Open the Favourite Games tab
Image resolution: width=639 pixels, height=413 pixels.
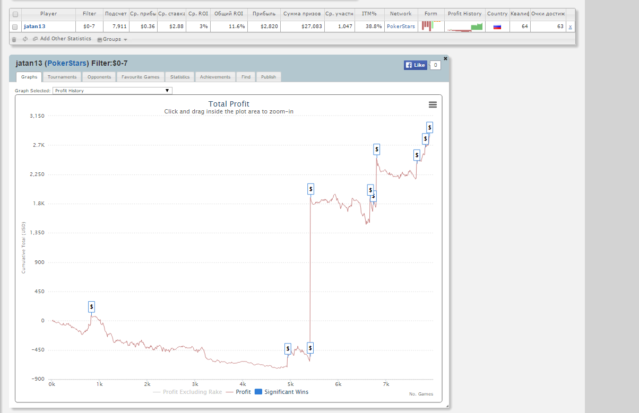pyautogui.click(x=141, y=77)
